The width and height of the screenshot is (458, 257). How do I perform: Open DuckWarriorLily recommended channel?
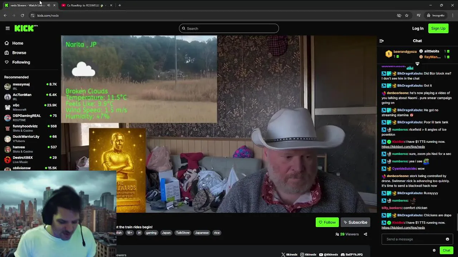30,138
